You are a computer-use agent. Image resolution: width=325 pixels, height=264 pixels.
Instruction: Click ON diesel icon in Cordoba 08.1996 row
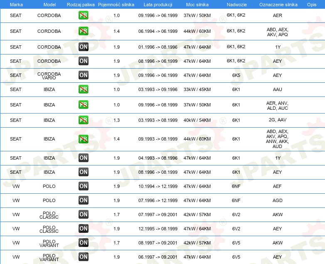[x=83, y=61]
